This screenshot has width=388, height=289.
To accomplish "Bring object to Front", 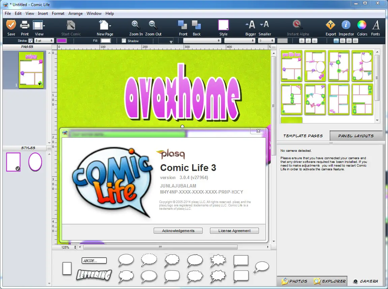I will [x=183, y=25].
